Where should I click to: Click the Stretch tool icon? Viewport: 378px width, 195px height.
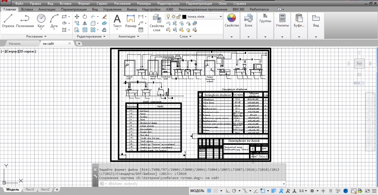click(x=77, y=30)
